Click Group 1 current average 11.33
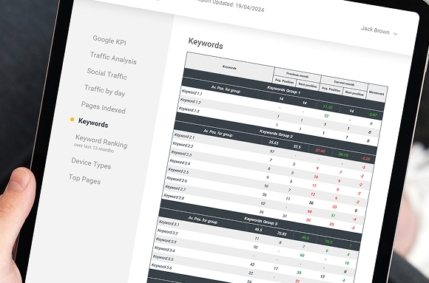This screenshot has width=429, height=283. tap(328, 107)
